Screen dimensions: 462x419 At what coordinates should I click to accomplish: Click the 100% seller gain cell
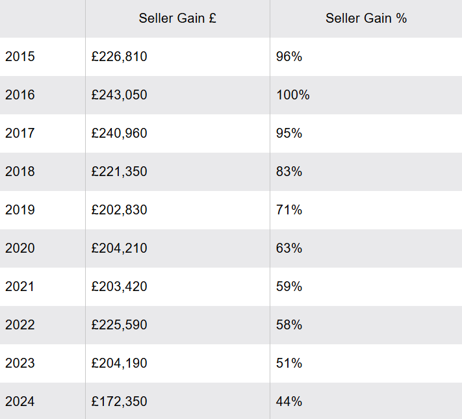click(293, 95)
